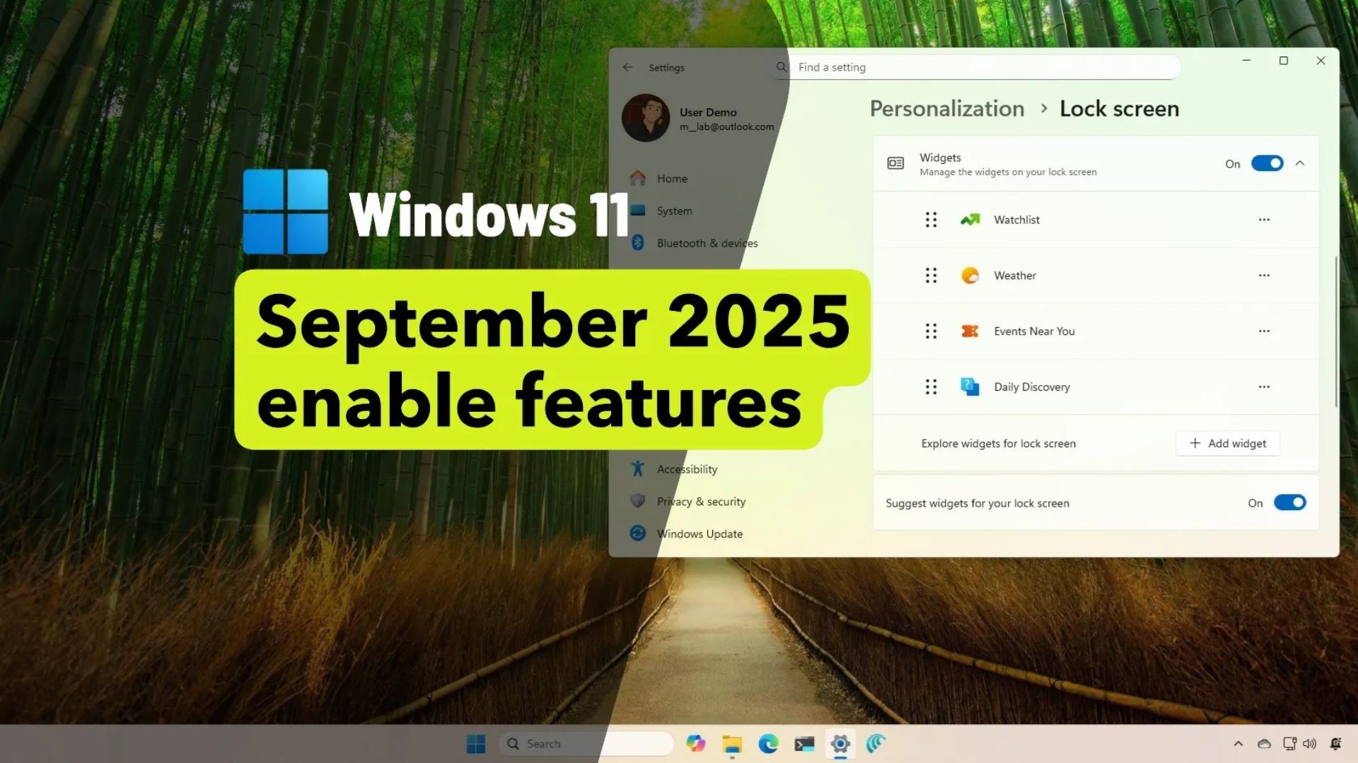Click the Personalization breadcrumb link
Screen dimensions: 1358x763
946,109
